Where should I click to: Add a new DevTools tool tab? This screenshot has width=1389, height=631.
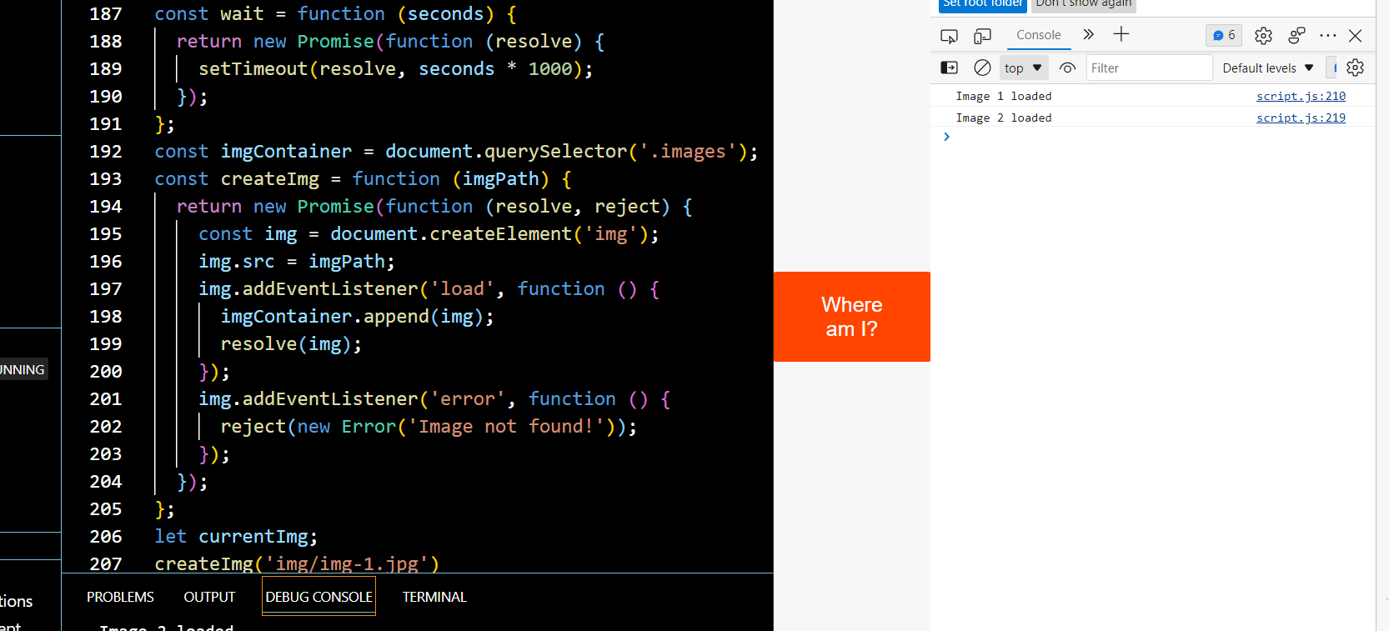pos(1121,34)
